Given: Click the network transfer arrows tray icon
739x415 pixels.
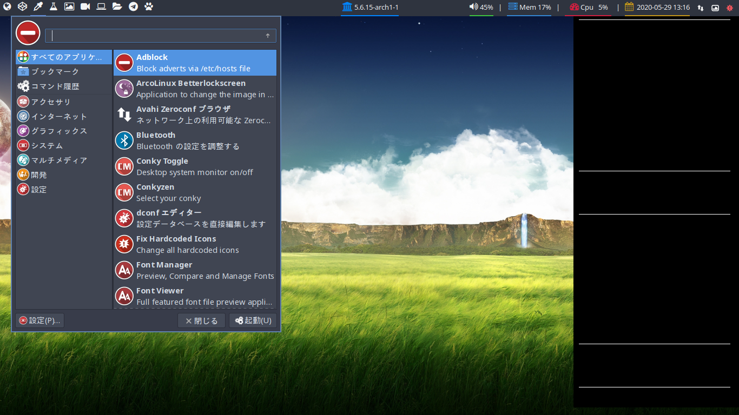Looking at the screenshot, I should tap(701, 8).
